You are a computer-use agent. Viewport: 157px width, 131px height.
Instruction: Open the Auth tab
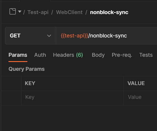tap(40, 55)
